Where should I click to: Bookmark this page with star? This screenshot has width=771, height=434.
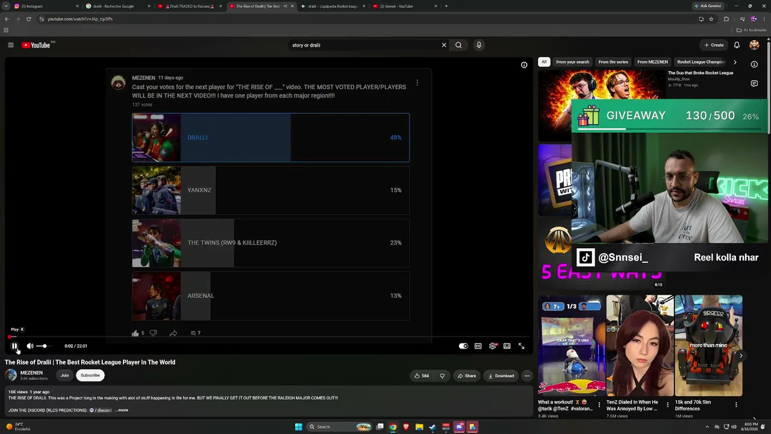pos(711,19)
